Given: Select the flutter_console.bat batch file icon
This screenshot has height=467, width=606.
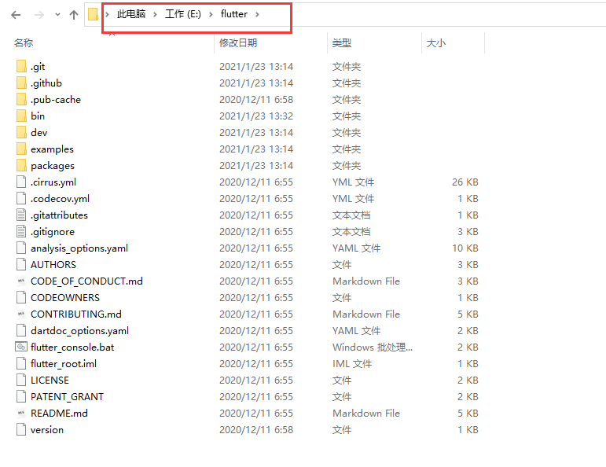Looking at the screenshot, I should click(21, 347).
